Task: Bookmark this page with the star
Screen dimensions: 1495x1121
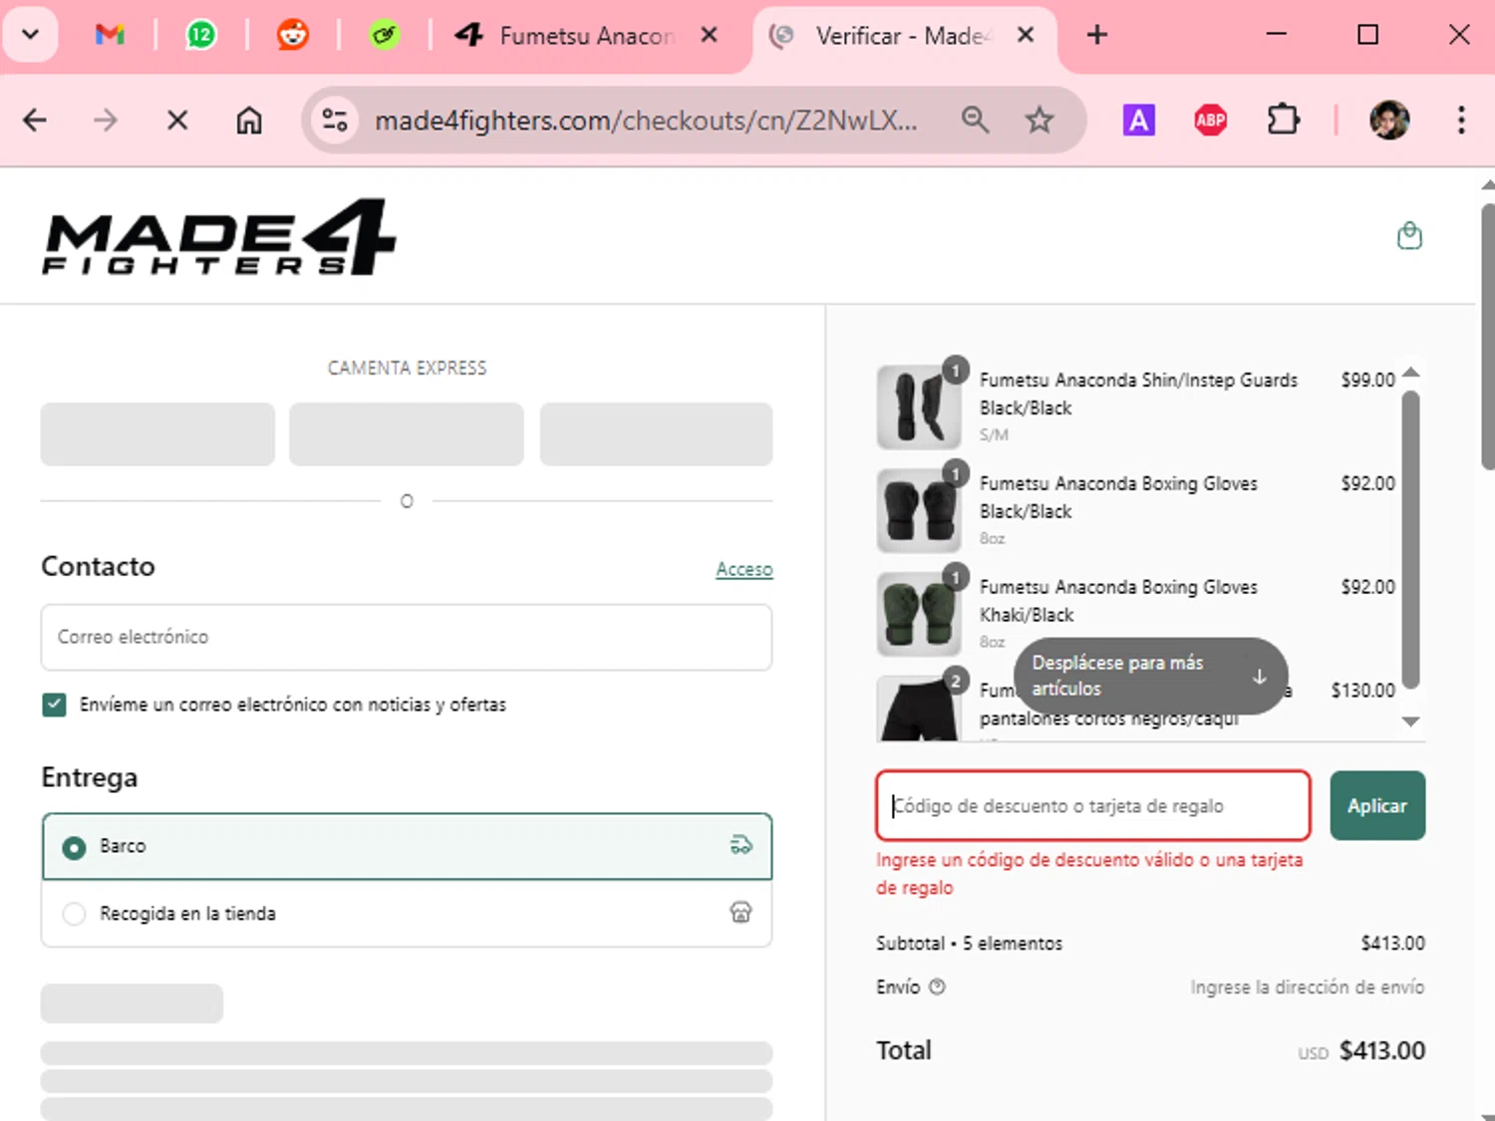Action: pos(1040,121)
